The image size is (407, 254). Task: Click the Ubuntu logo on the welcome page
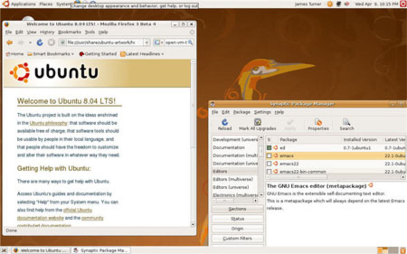coord(54,72)
